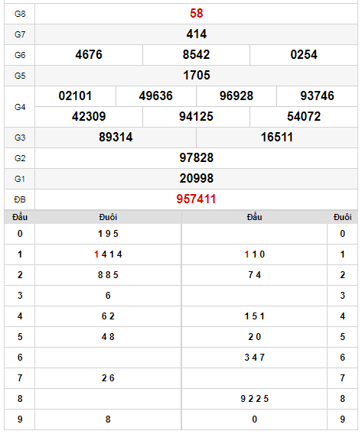Select the G8 prize number 58
Viewport: 362px width, 434px height.
[x=196, y=13]
